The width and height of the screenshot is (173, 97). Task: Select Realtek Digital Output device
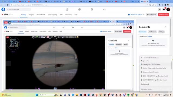point(155,68)
